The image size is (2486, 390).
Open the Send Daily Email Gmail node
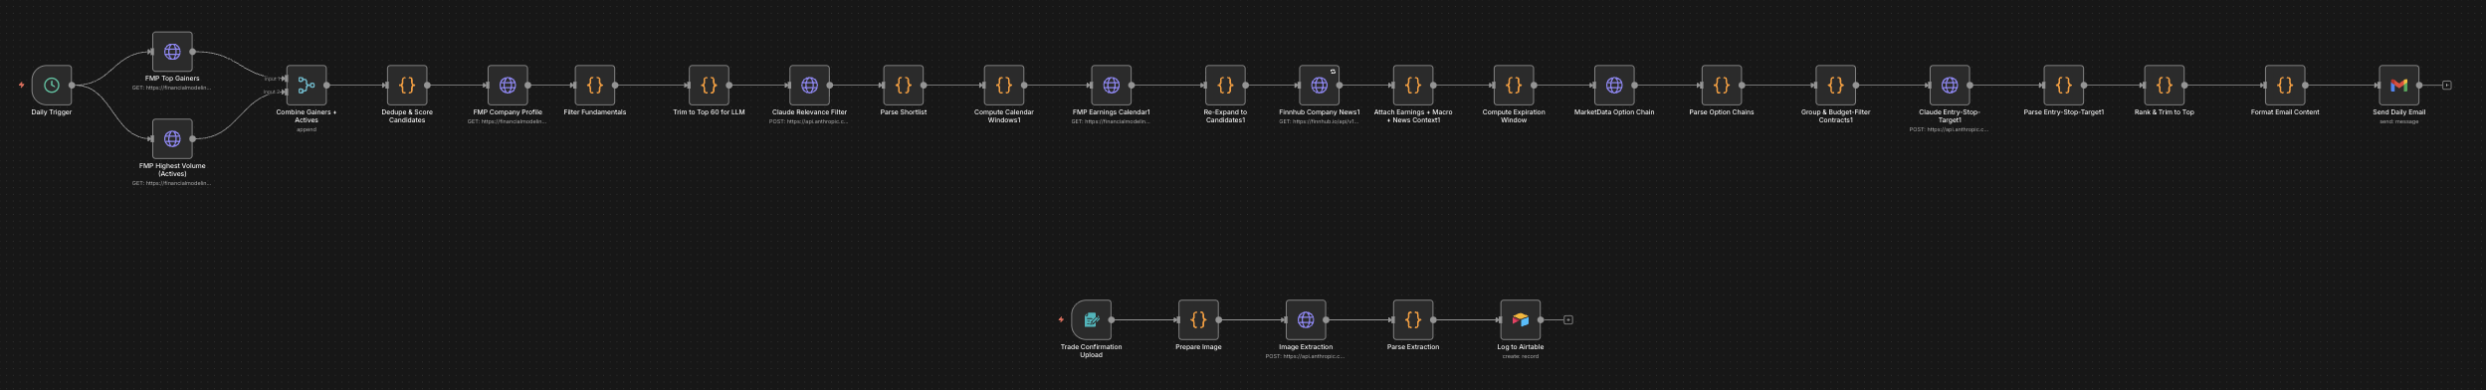[2399, 86]
